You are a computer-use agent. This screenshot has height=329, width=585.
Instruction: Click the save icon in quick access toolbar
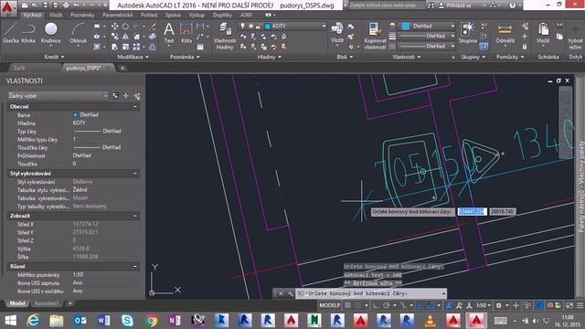tap(45, 5)
